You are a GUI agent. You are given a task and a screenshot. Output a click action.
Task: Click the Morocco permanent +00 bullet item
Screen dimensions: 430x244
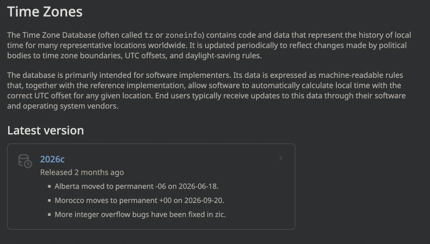(x=140, y=201)
